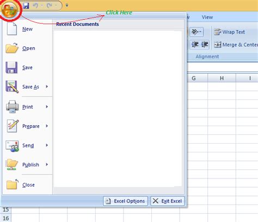Expand the Print submenu arrow
This screenshot has height=222, width=258.
pyautogui.click(x=47, y=107)
